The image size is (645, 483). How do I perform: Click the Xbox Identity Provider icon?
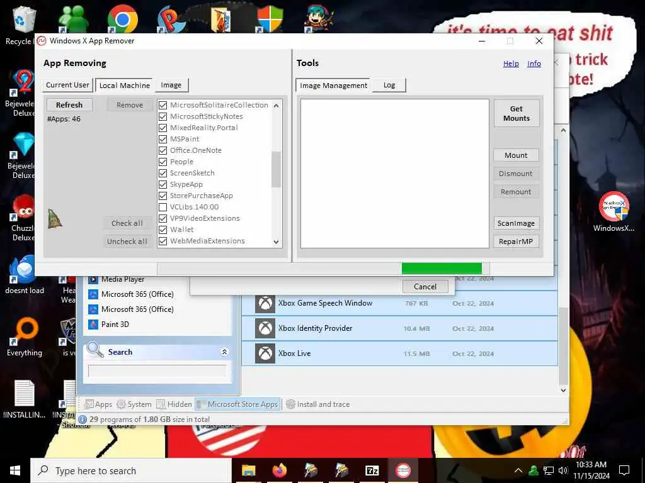click(x=265, y=328)
